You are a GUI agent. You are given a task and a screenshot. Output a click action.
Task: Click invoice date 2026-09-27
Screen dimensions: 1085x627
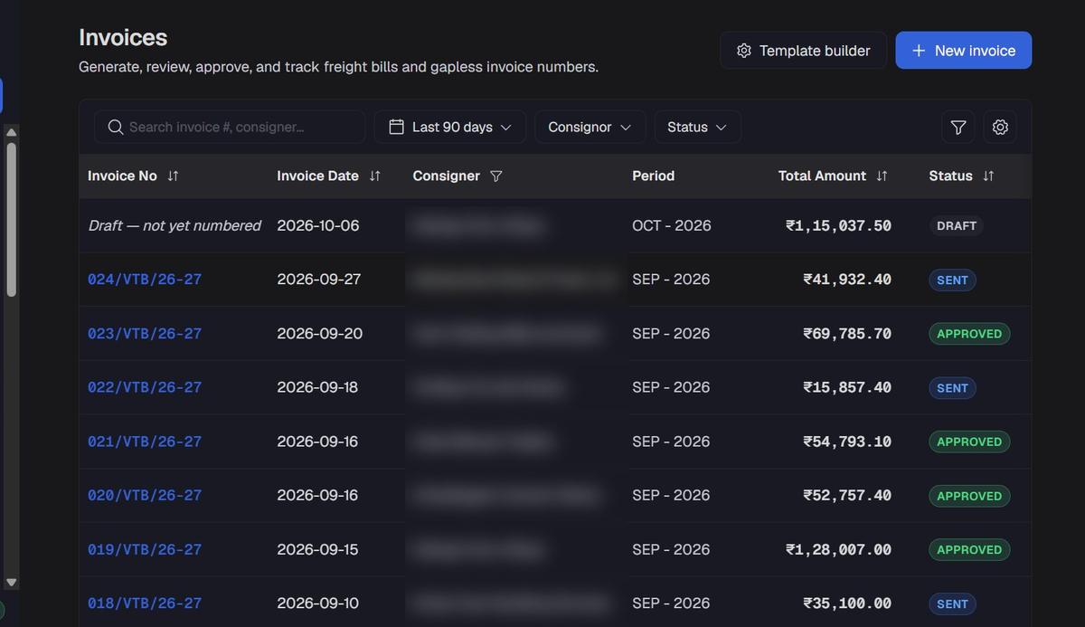tap(318, 280)
